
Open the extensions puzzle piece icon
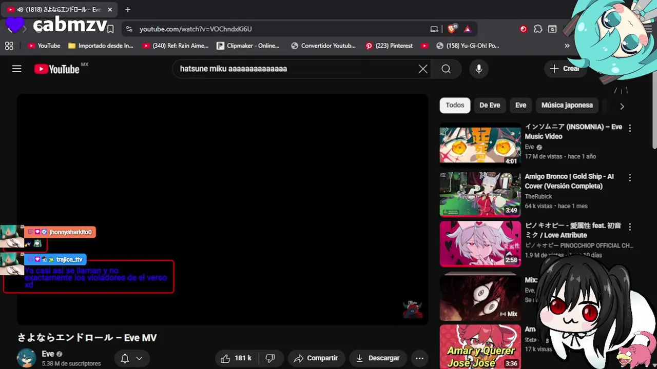(x=538, y=29)
